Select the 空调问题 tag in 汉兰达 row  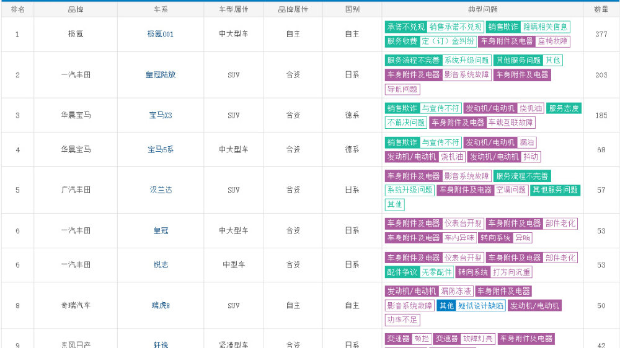click(511, 190)
